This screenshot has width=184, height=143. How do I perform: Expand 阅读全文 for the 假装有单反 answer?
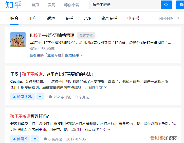point(101,130)
